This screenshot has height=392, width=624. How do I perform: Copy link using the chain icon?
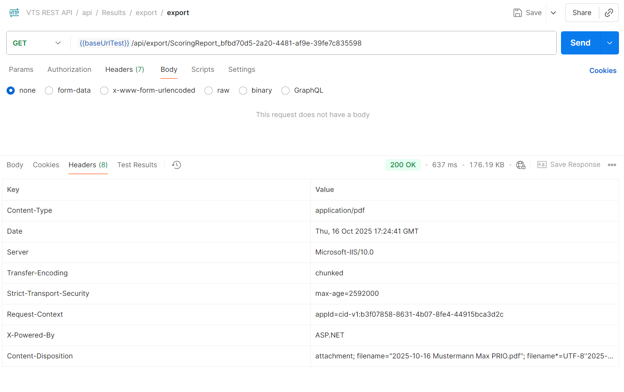click(609, 13)
